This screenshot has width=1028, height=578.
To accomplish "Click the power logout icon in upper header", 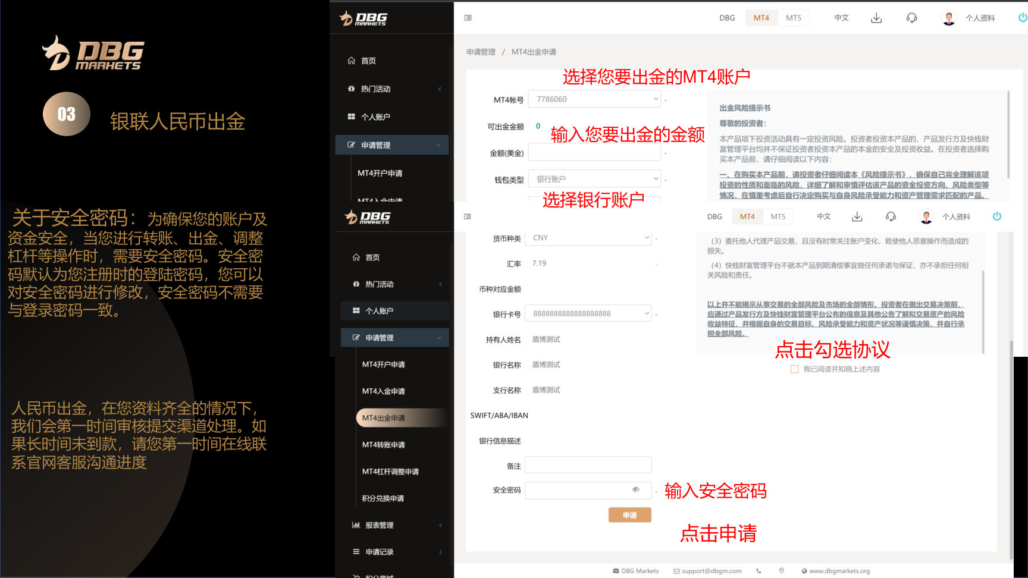I will (x=1023, y=17).
